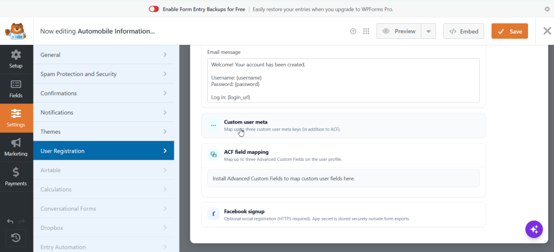Click into the Email message textarea
Screen dimensions: 554x252
pyautogui.click(x=343, y=80)
